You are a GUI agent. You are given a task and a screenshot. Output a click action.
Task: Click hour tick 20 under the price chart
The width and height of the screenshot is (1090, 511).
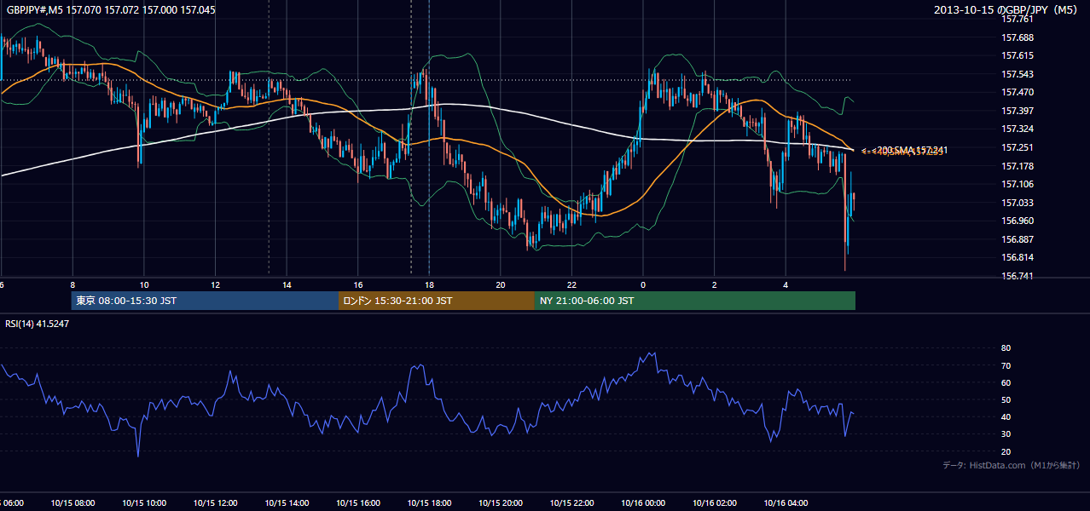coord(500,284)
